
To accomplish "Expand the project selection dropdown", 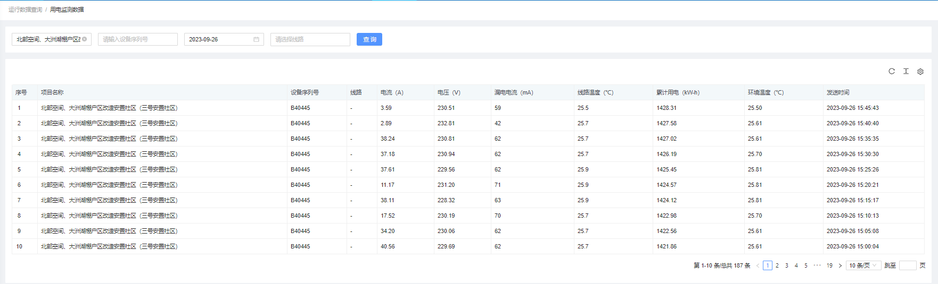I will [48, 39].
